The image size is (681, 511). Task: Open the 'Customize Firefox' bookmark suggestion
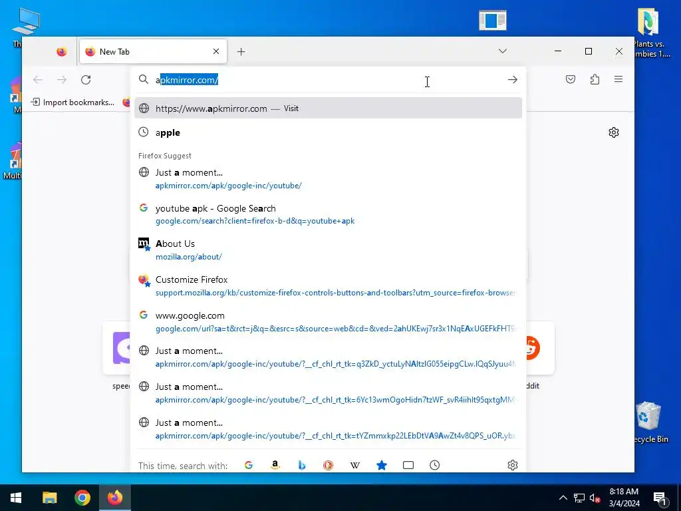click(x=328, y=286)
